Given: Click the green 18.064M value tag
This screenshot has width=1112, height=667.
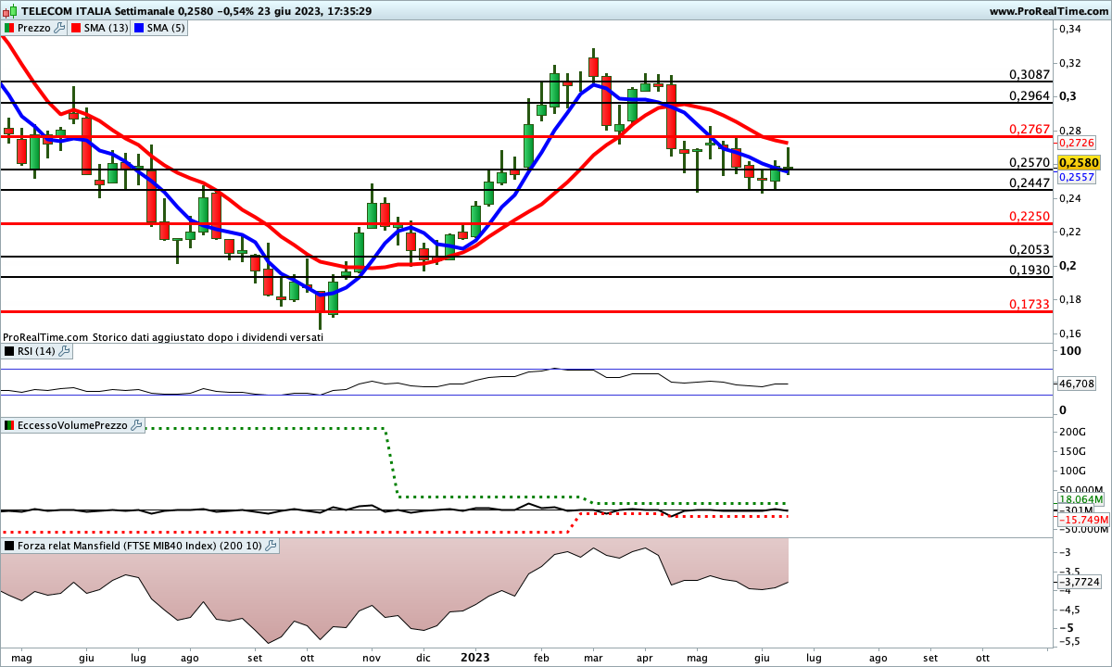Looking at the screenshot, I should [1081, 499].
